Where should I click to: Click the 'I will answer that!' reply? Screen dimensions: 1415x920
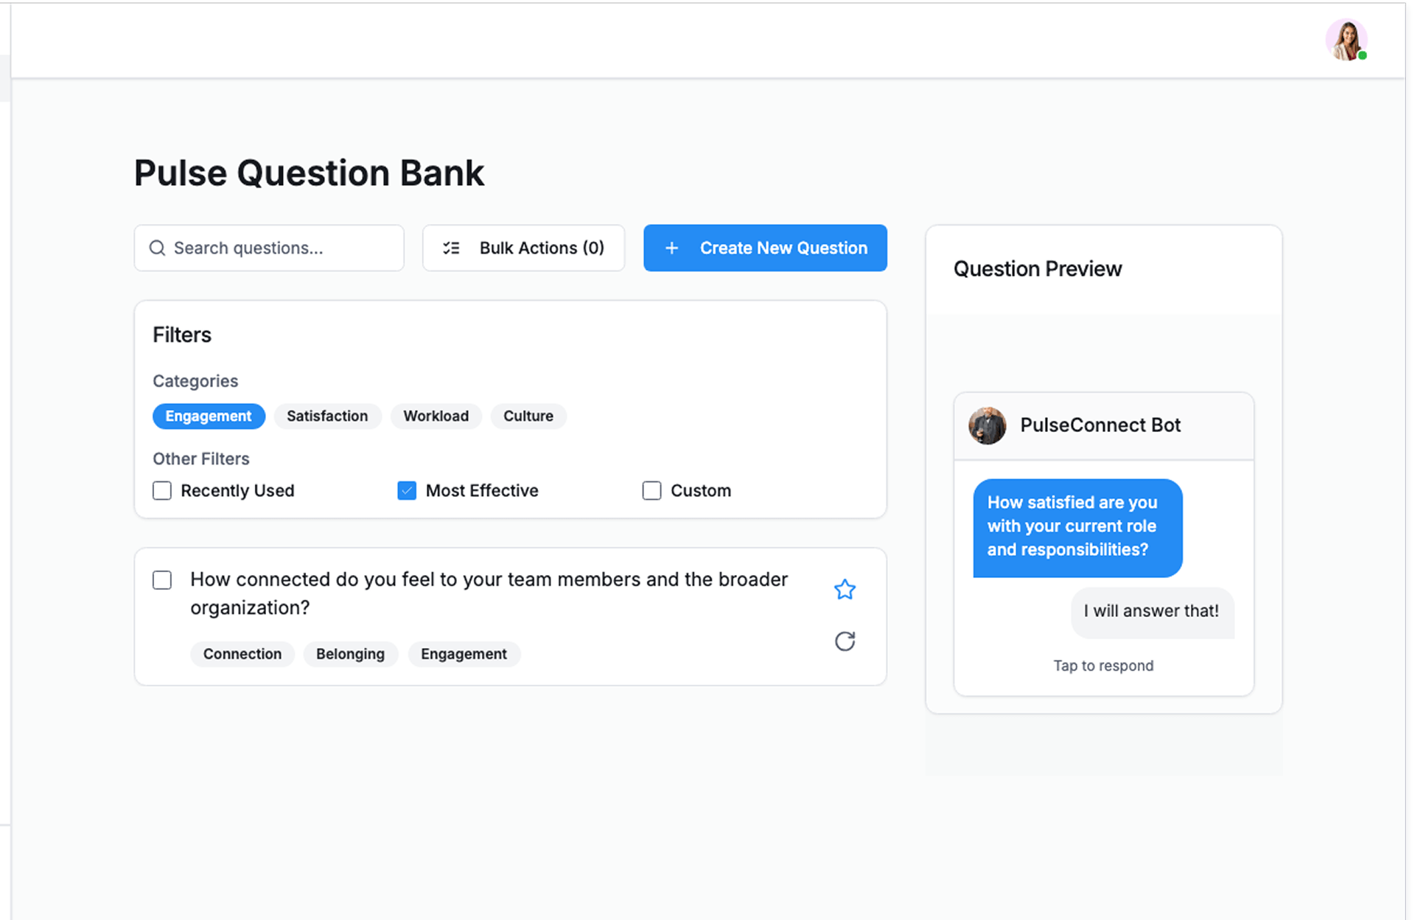click(x=1151, y=611)
